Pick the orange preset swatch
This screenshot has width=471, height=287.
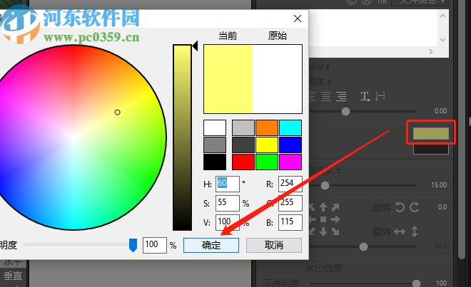point(267,127)
